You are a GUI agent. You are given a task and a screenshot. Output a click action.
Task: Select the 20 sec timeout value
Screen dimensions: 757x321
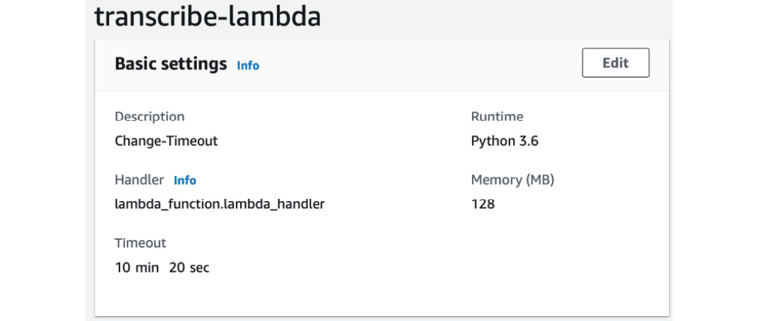point(190,267)
